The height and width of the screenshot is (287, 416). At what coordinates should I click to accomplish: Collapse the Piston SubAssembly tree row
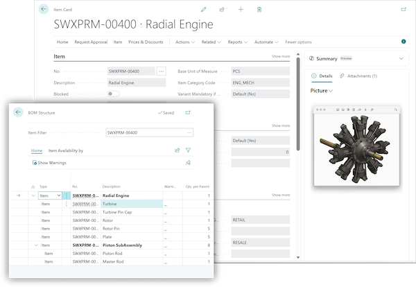[x=36, y=245]
